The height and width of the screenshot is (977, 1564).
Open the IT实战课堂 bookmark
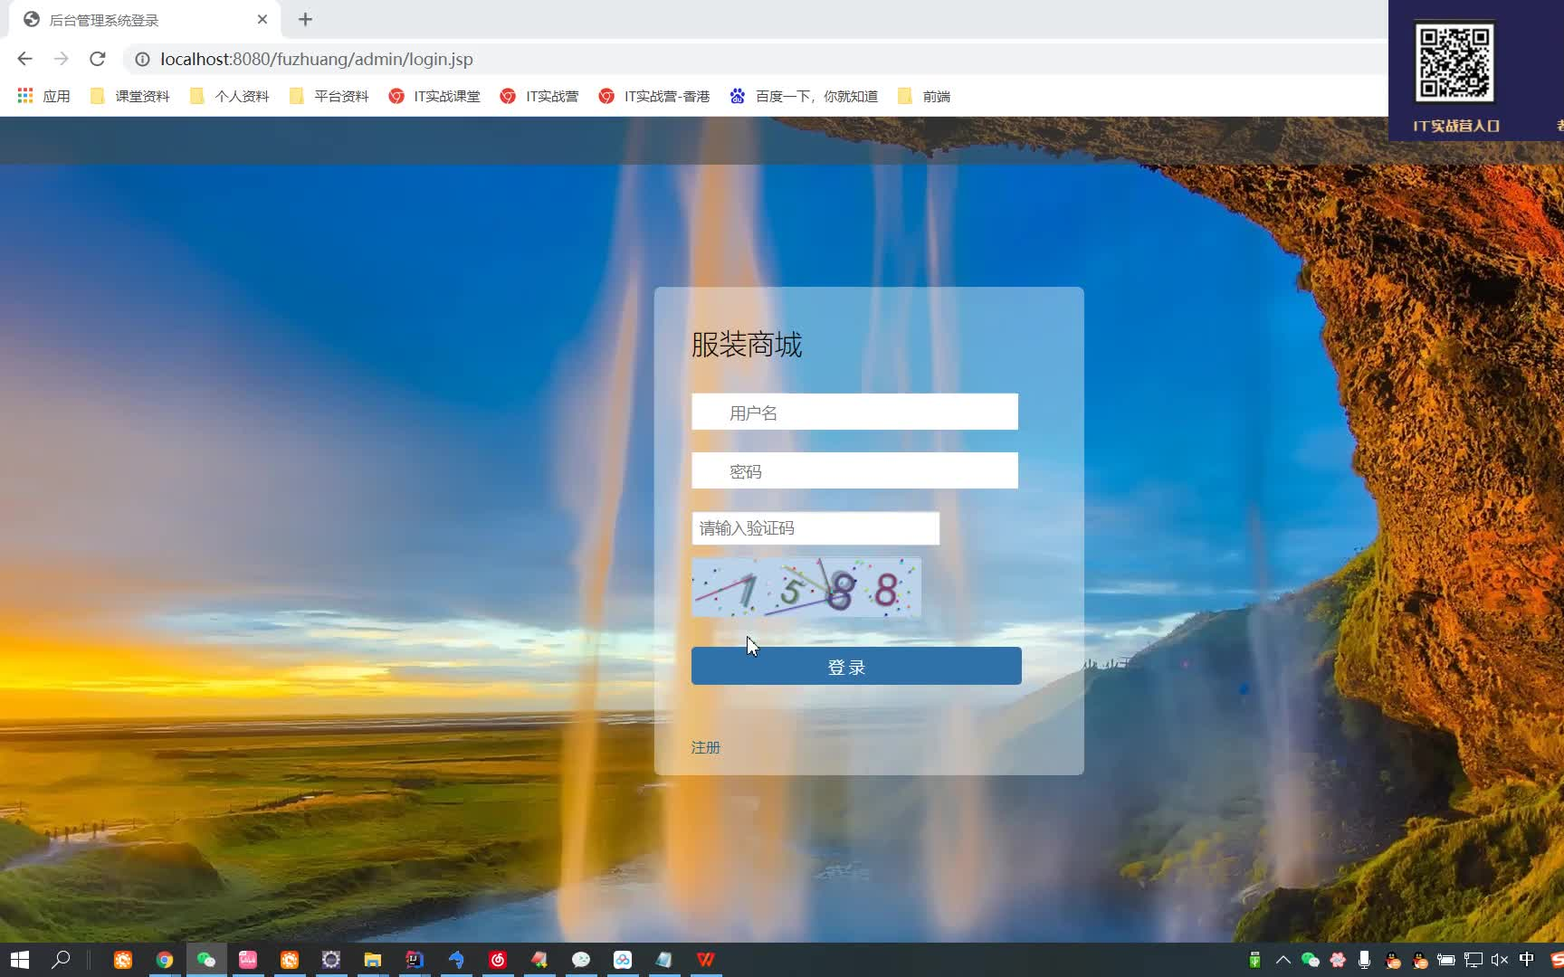pos(434,96)
